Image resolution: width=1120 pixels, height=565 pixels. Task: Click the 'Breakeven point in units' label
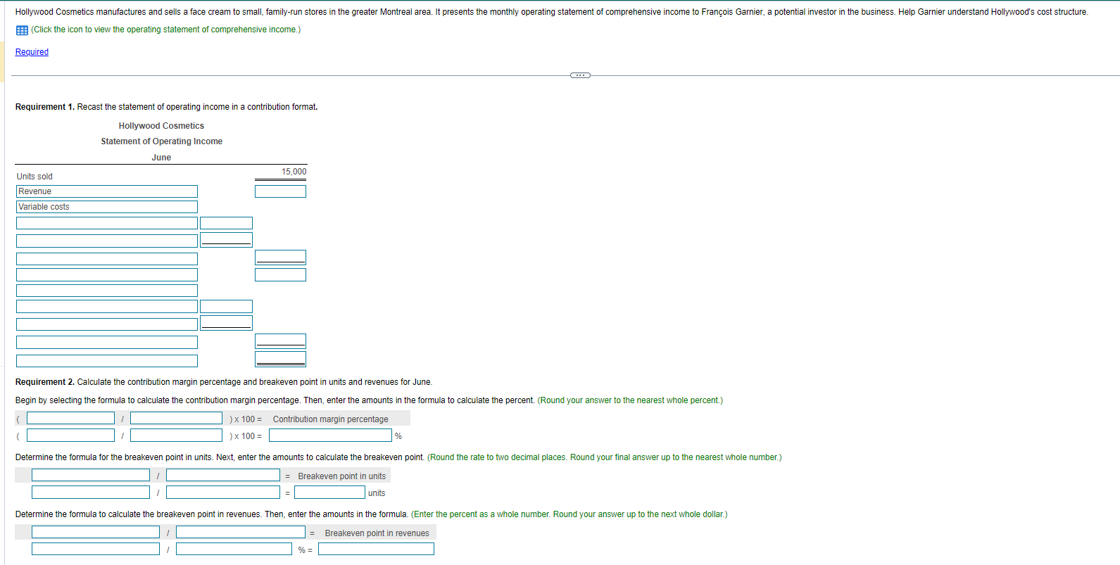coord(341,476)
